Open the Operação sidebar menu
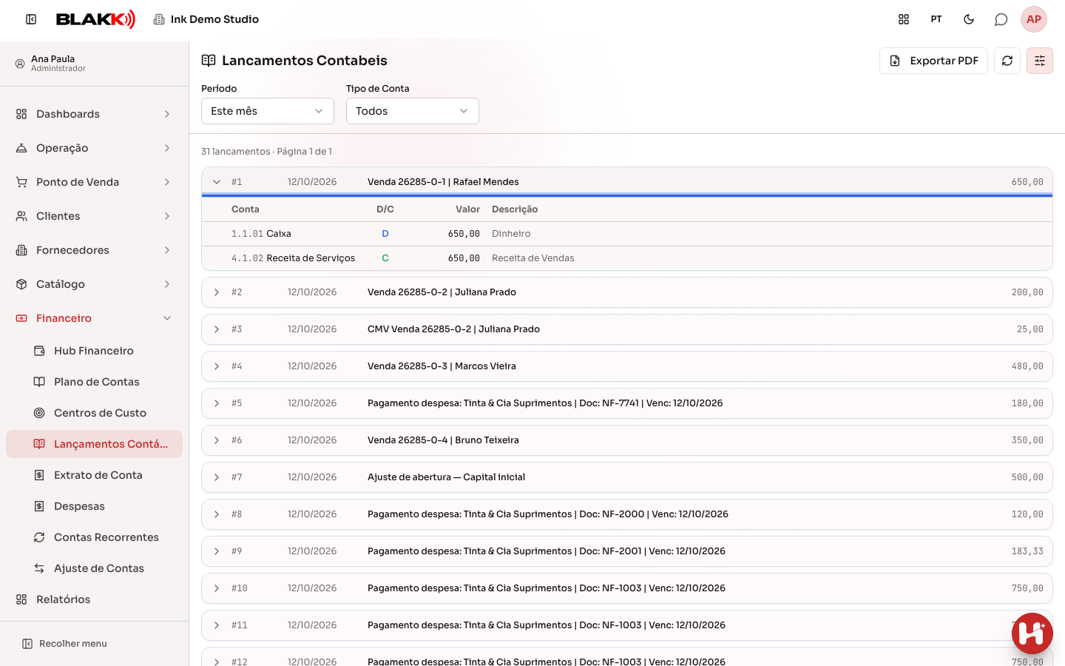The height and width of the screenshot is (666, 1065). click(x=94, y=148)
